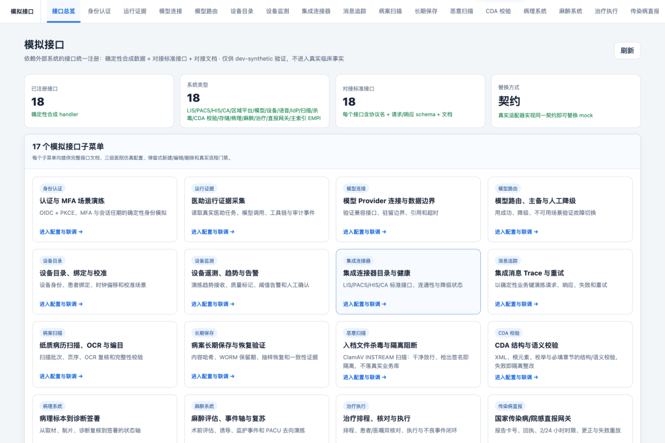The height and width of the screenshot is (443, 665).
Task: Click 进入配置与联调 under 模型路由、主备与人工降级
Action: click(517, 232)
